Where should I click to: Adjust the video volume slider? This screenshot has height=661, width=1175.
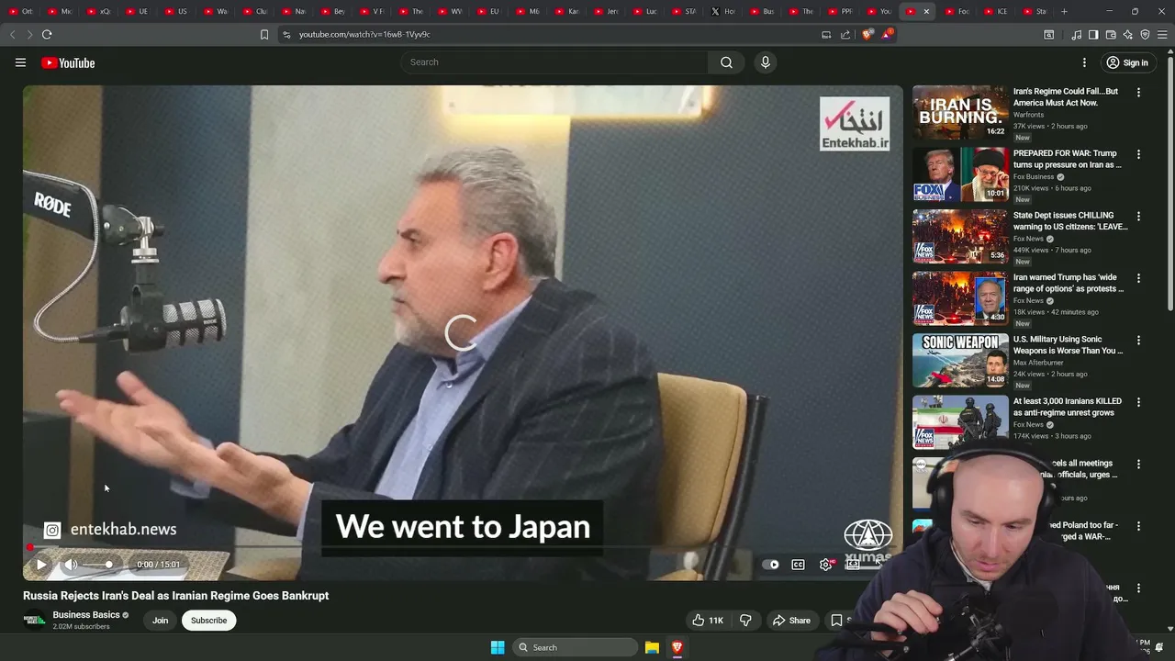coord(99,565)
